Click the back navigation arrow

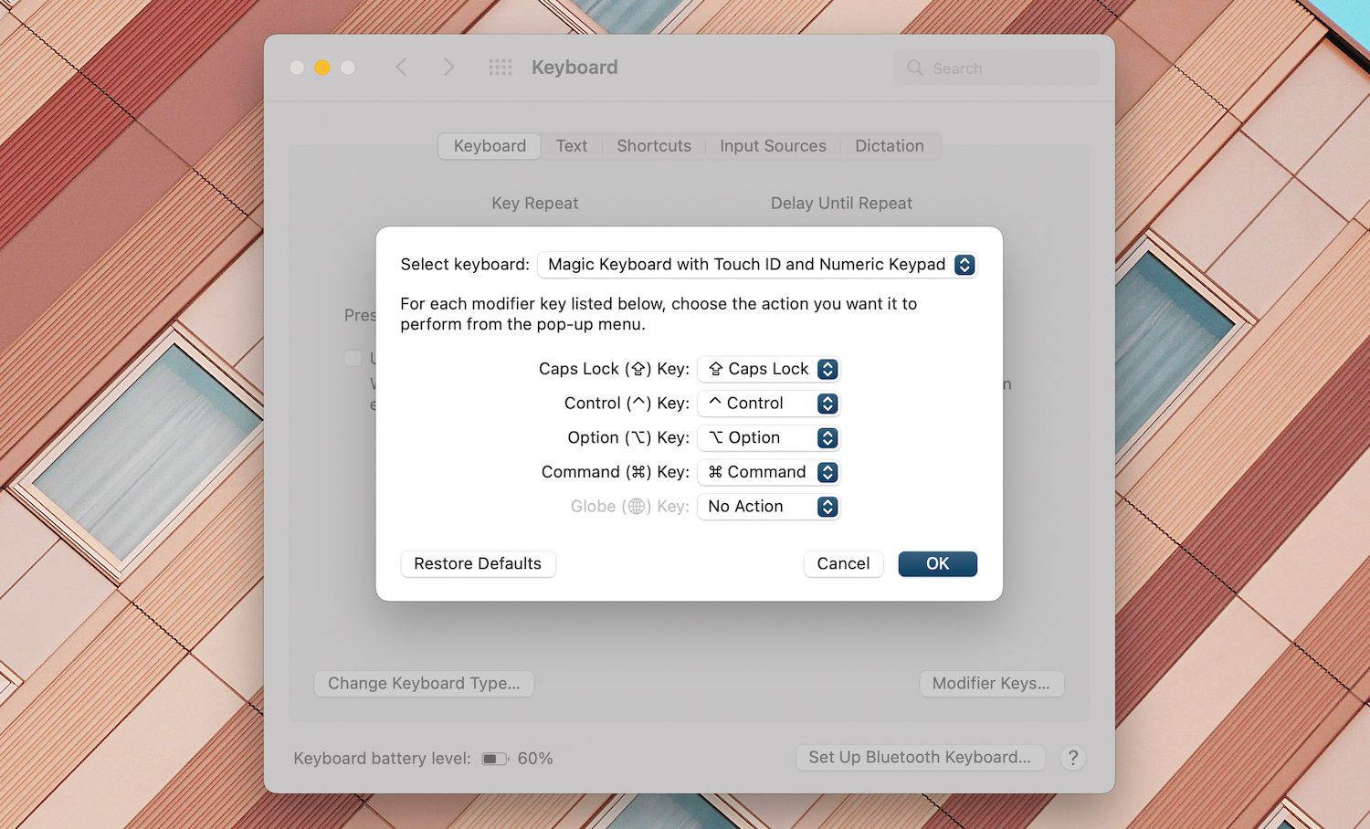coord(401,67)
